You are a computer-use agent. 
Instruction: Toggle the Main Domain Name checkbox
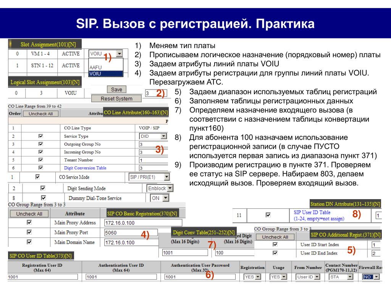(29, 242)
